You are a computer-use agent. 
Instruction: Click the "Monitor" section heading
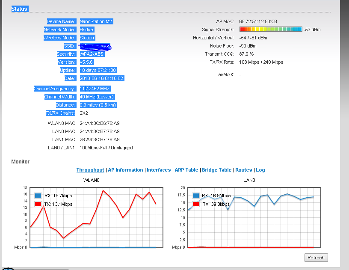point(21,162)
